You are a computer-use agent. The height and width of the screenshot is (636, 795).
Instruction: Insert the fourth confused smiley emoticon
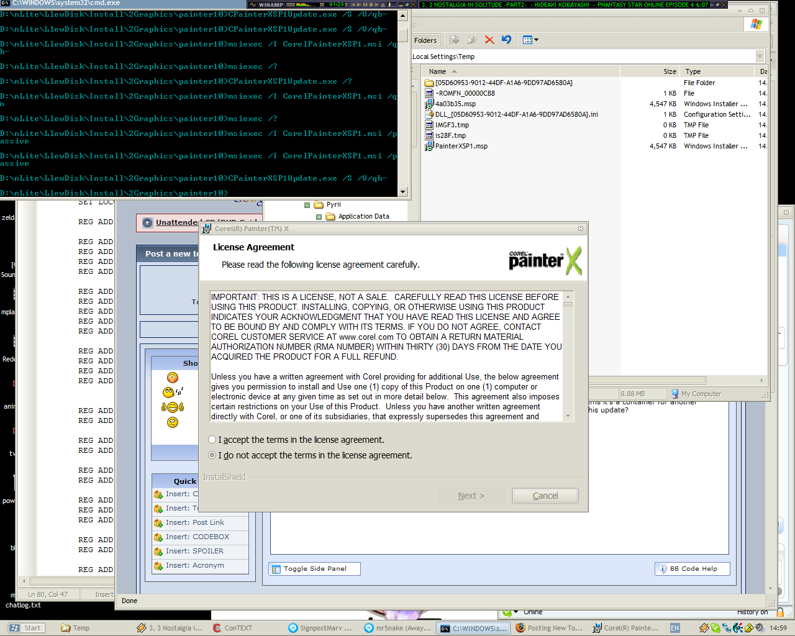pos(173,422)
